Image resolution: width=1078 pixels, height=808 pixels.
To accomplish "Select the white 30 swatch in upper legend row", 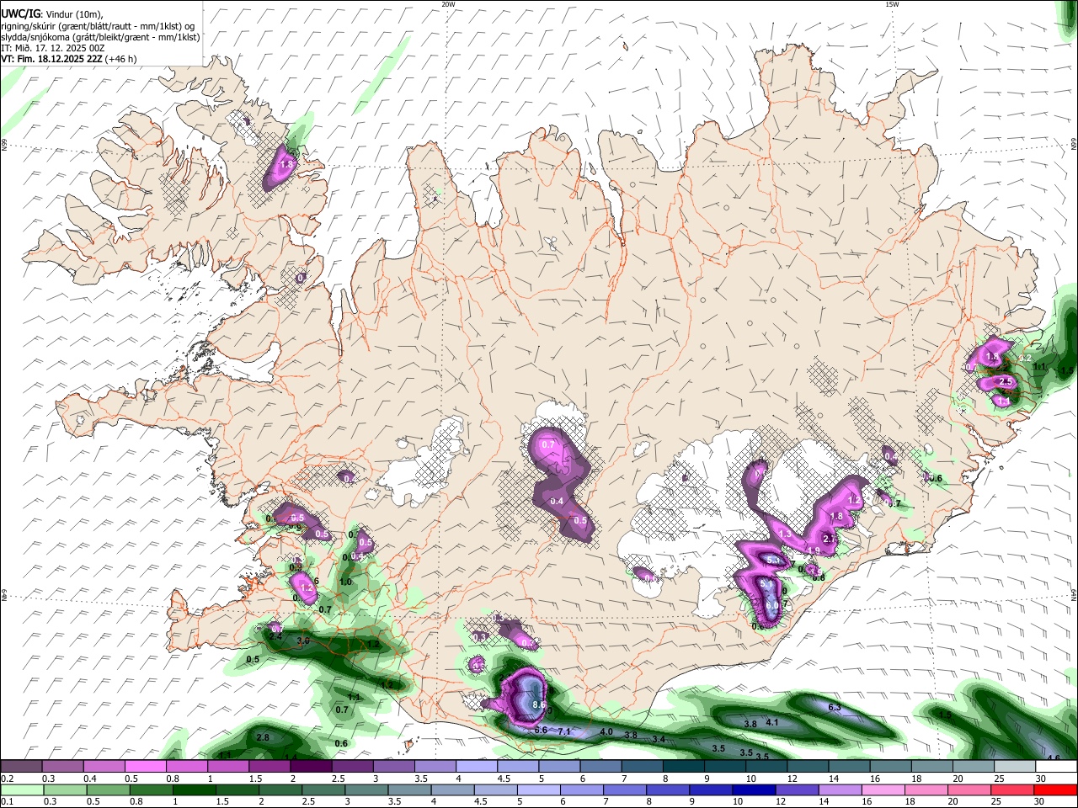I will pyautogui.click(x=1056, y=766).
